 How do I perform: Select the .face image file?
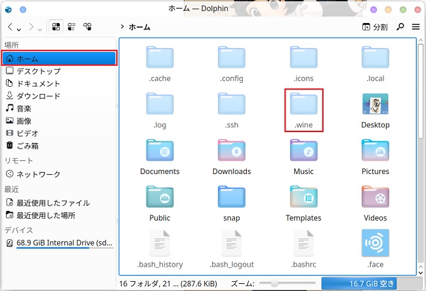click(x=375, y=244)
